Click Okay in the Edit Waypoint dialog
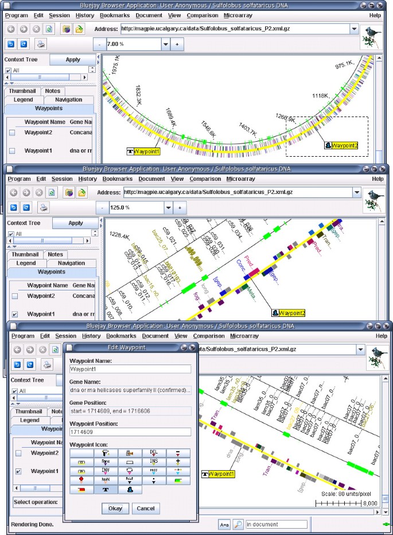Image resolution: width=393 pixels, height=535 pixels. (x=115, y=509)
